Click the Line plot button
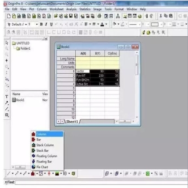The image size is (188, 188). [9, 173]
